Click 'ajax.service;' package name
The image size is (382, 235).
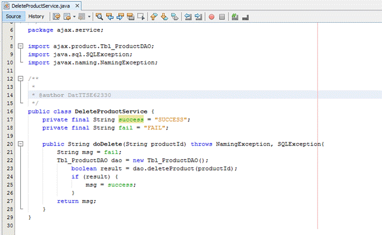(80, 30)
